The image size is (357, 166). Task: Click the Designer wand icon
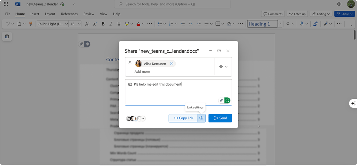tap(326, 24)
